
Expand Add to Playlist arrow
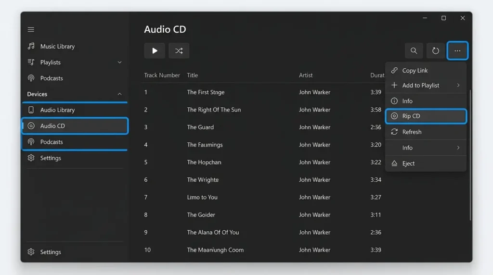pos(458,86)
